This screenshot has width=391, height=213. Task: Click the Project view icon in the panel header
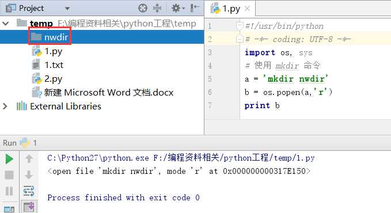tap(10, 9)
